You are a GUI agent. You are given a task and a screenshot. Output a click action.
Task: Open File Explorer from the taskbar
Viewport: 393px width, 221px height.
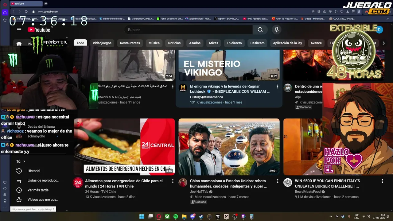[184, 216]
